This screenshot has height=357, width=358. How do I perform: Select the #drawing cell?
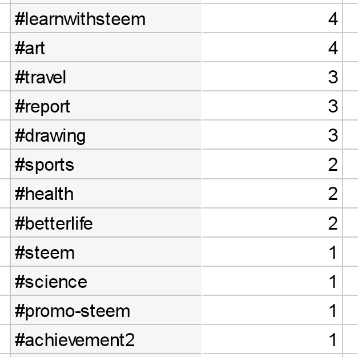click(x=106, y=135)
